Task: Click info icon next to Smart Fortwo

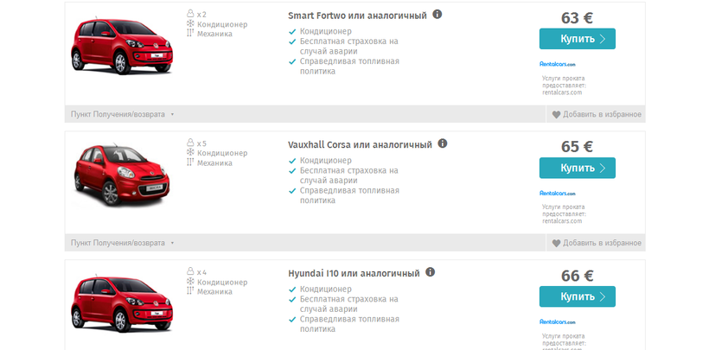Action: click(x=438, y=15)
